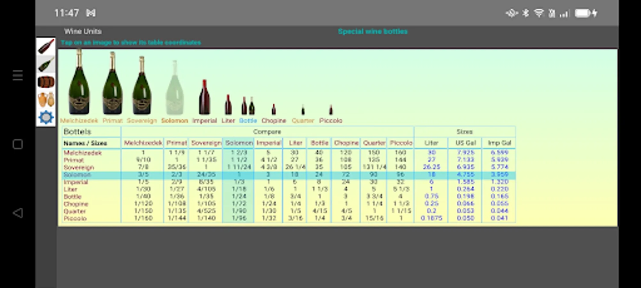Click the Liter row name in table

point(70,189)
